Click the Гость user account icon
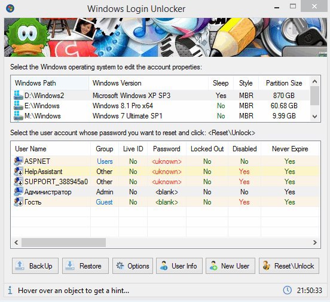330x302 pixels. pos(19,202)
